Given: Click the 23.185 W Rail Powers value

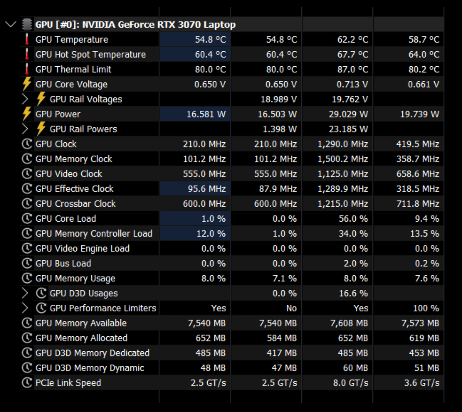Looking at the screenshot, I should (x=348, y=129).
